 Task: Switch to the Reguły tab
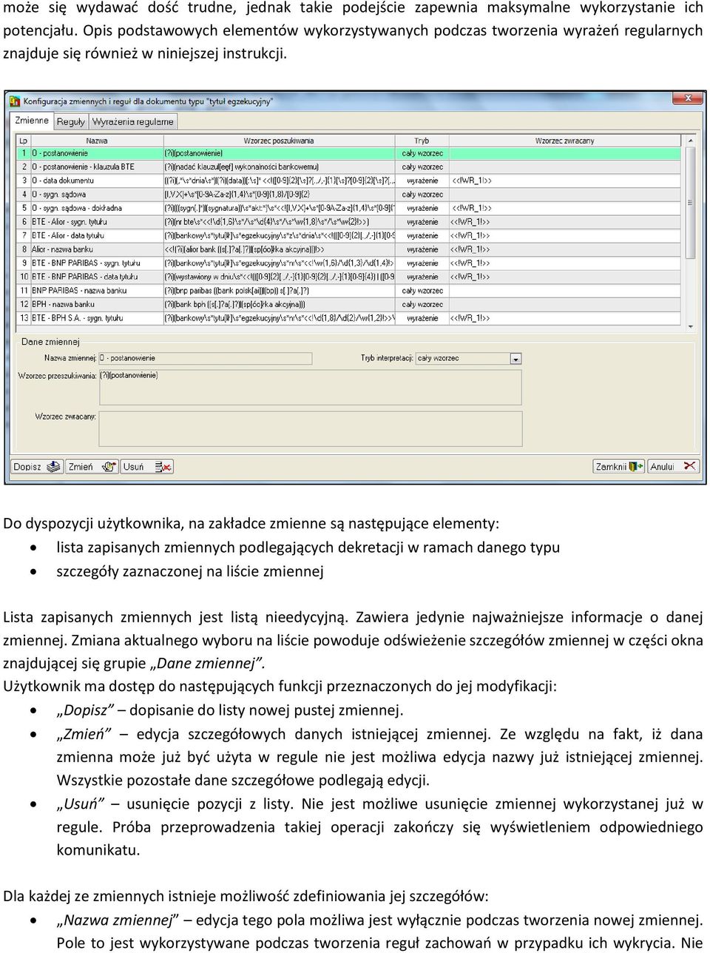(x=71, y=122)
